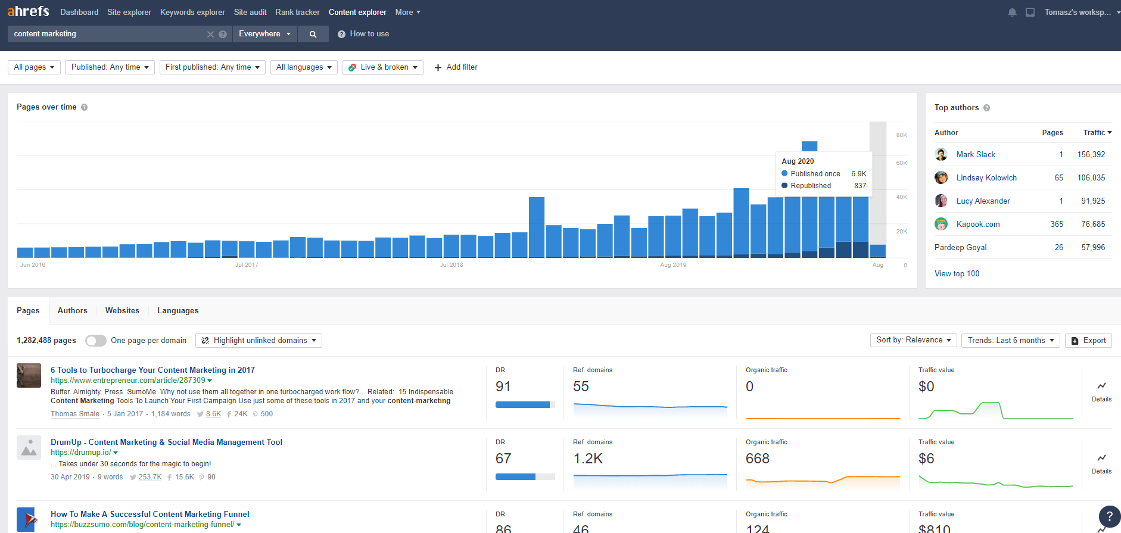Click Top authors help icon

(986, 108)
